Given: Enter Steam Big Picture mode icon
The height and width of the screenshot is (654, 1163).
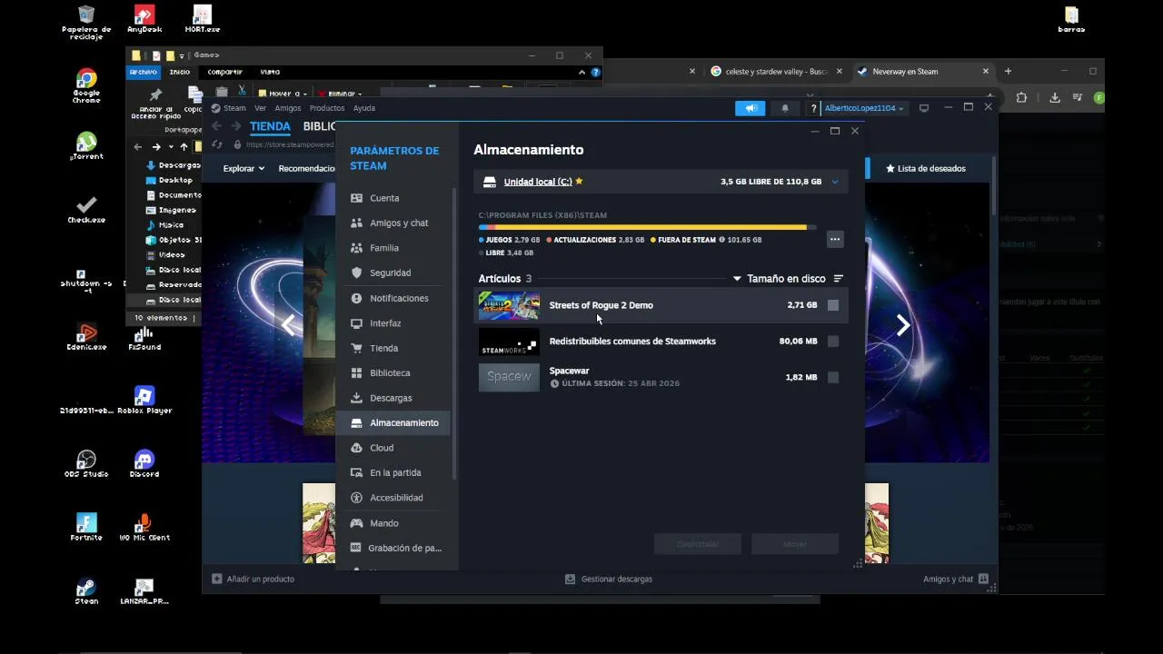Looking at the screenshot, I should pos(924,108).
